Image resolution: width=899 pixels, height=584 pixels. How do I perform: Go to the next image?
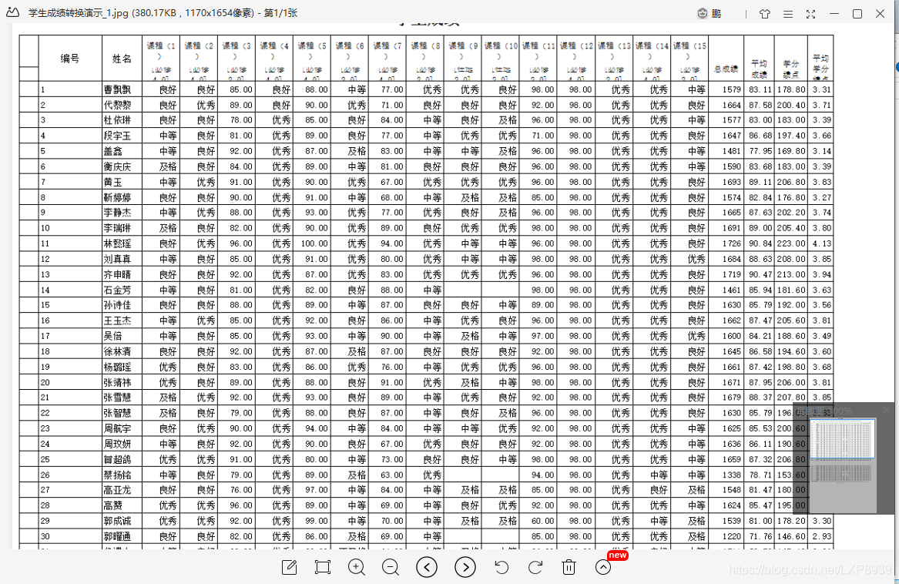pyautogui.click(x=465, y=567)
